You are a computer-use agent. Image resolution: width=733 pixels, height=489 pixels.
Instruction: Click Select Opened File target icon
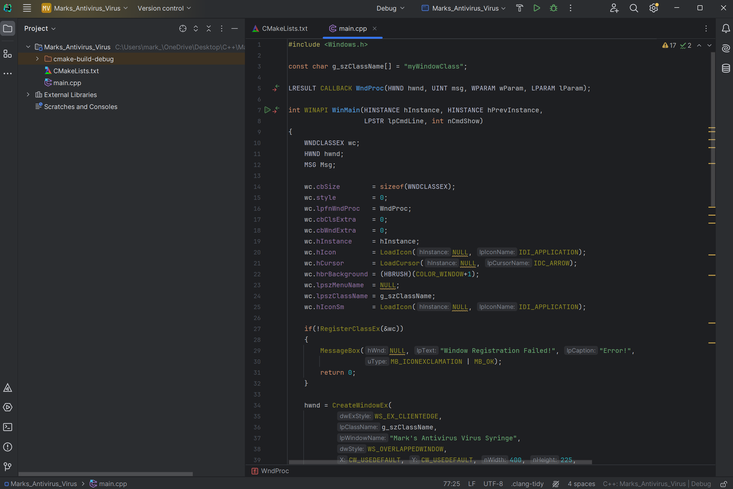click(x=183, y=28)
